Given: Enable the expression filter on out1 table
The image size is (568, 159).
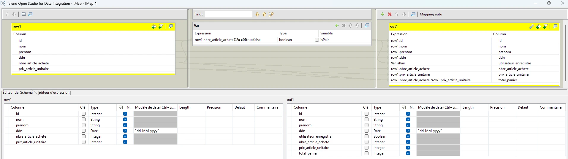Looking at the screenshot, I should point(545,26).
